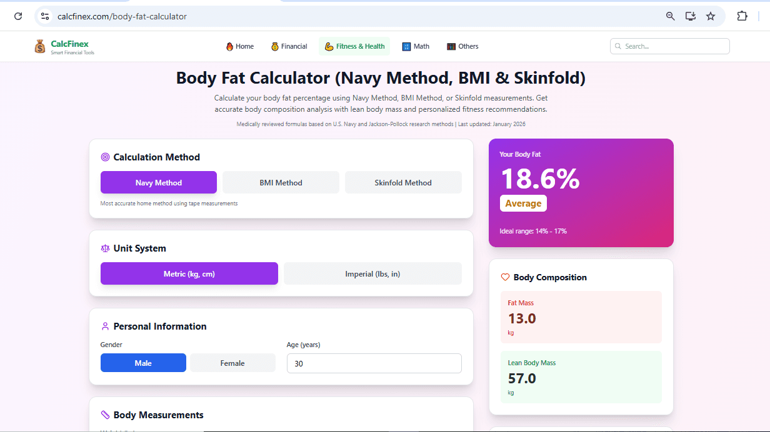Switch to the Skinfold Method tab
Viewport: 770px width, 432px height.
(x=403, y=182)
